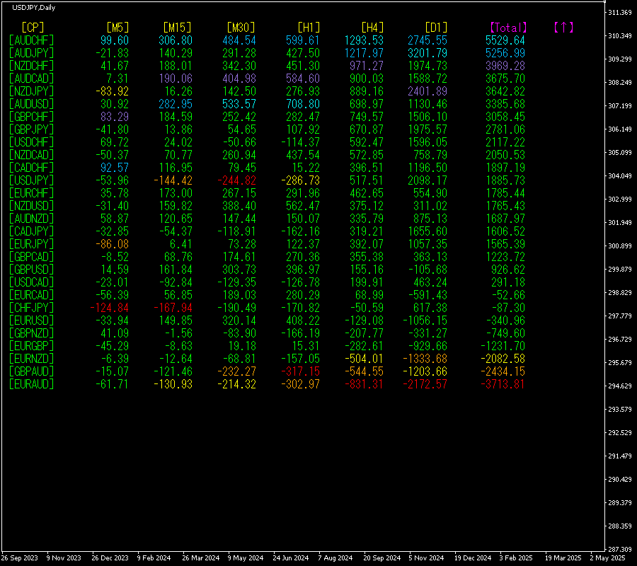Click NZDCHF total value 3969.28
This screenshot has width=637, height=566.
[x=505, y=66]
